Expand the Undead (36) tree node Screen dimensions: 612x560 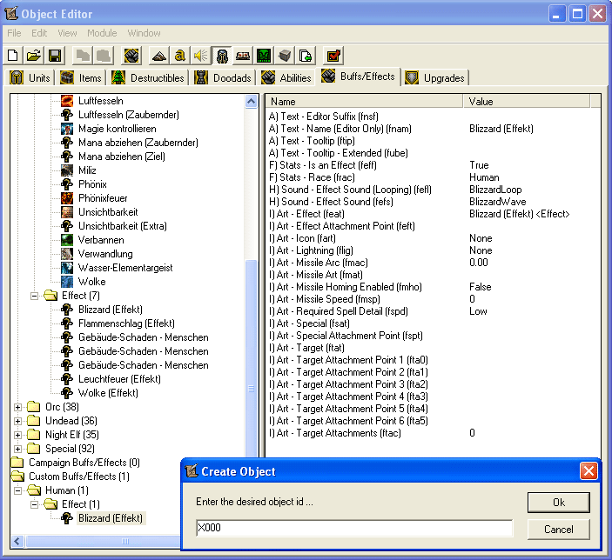pyautogui.click(x=18, y=421)
